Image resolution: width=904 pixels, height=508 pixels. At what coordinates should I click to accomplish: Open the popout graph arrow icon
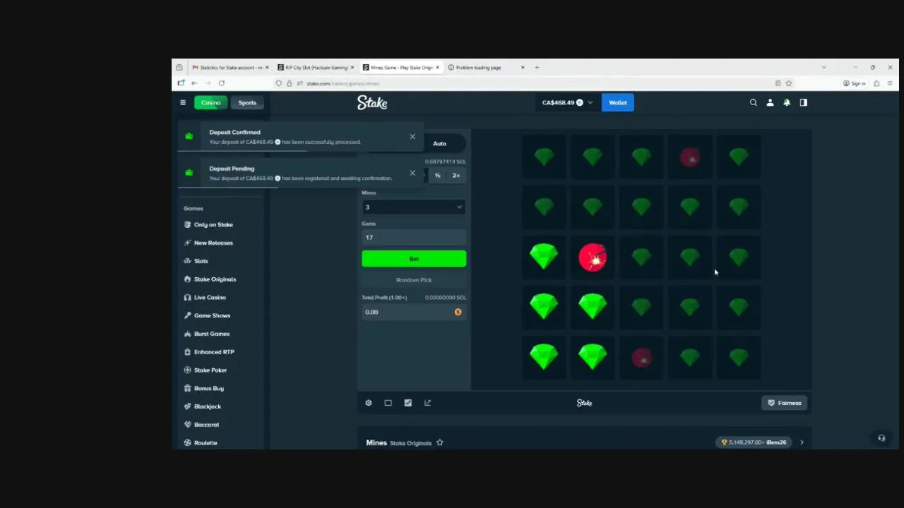[427, 403]
